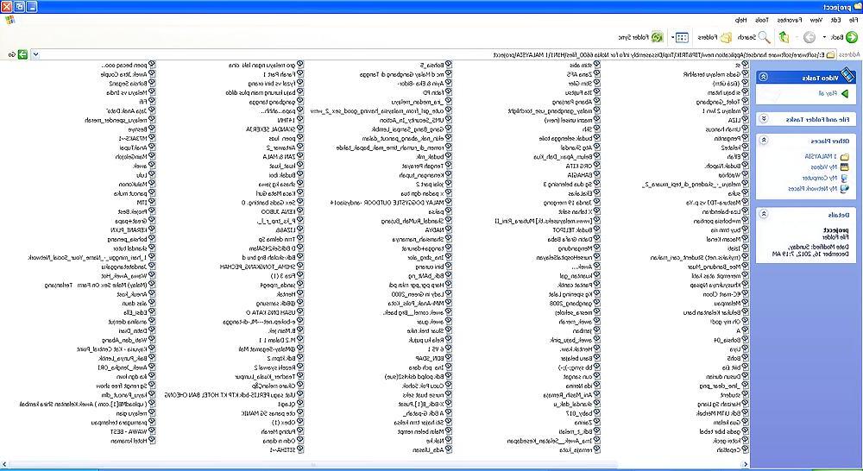
Task: Click the Play all link
Action: (x=828, y=93)
